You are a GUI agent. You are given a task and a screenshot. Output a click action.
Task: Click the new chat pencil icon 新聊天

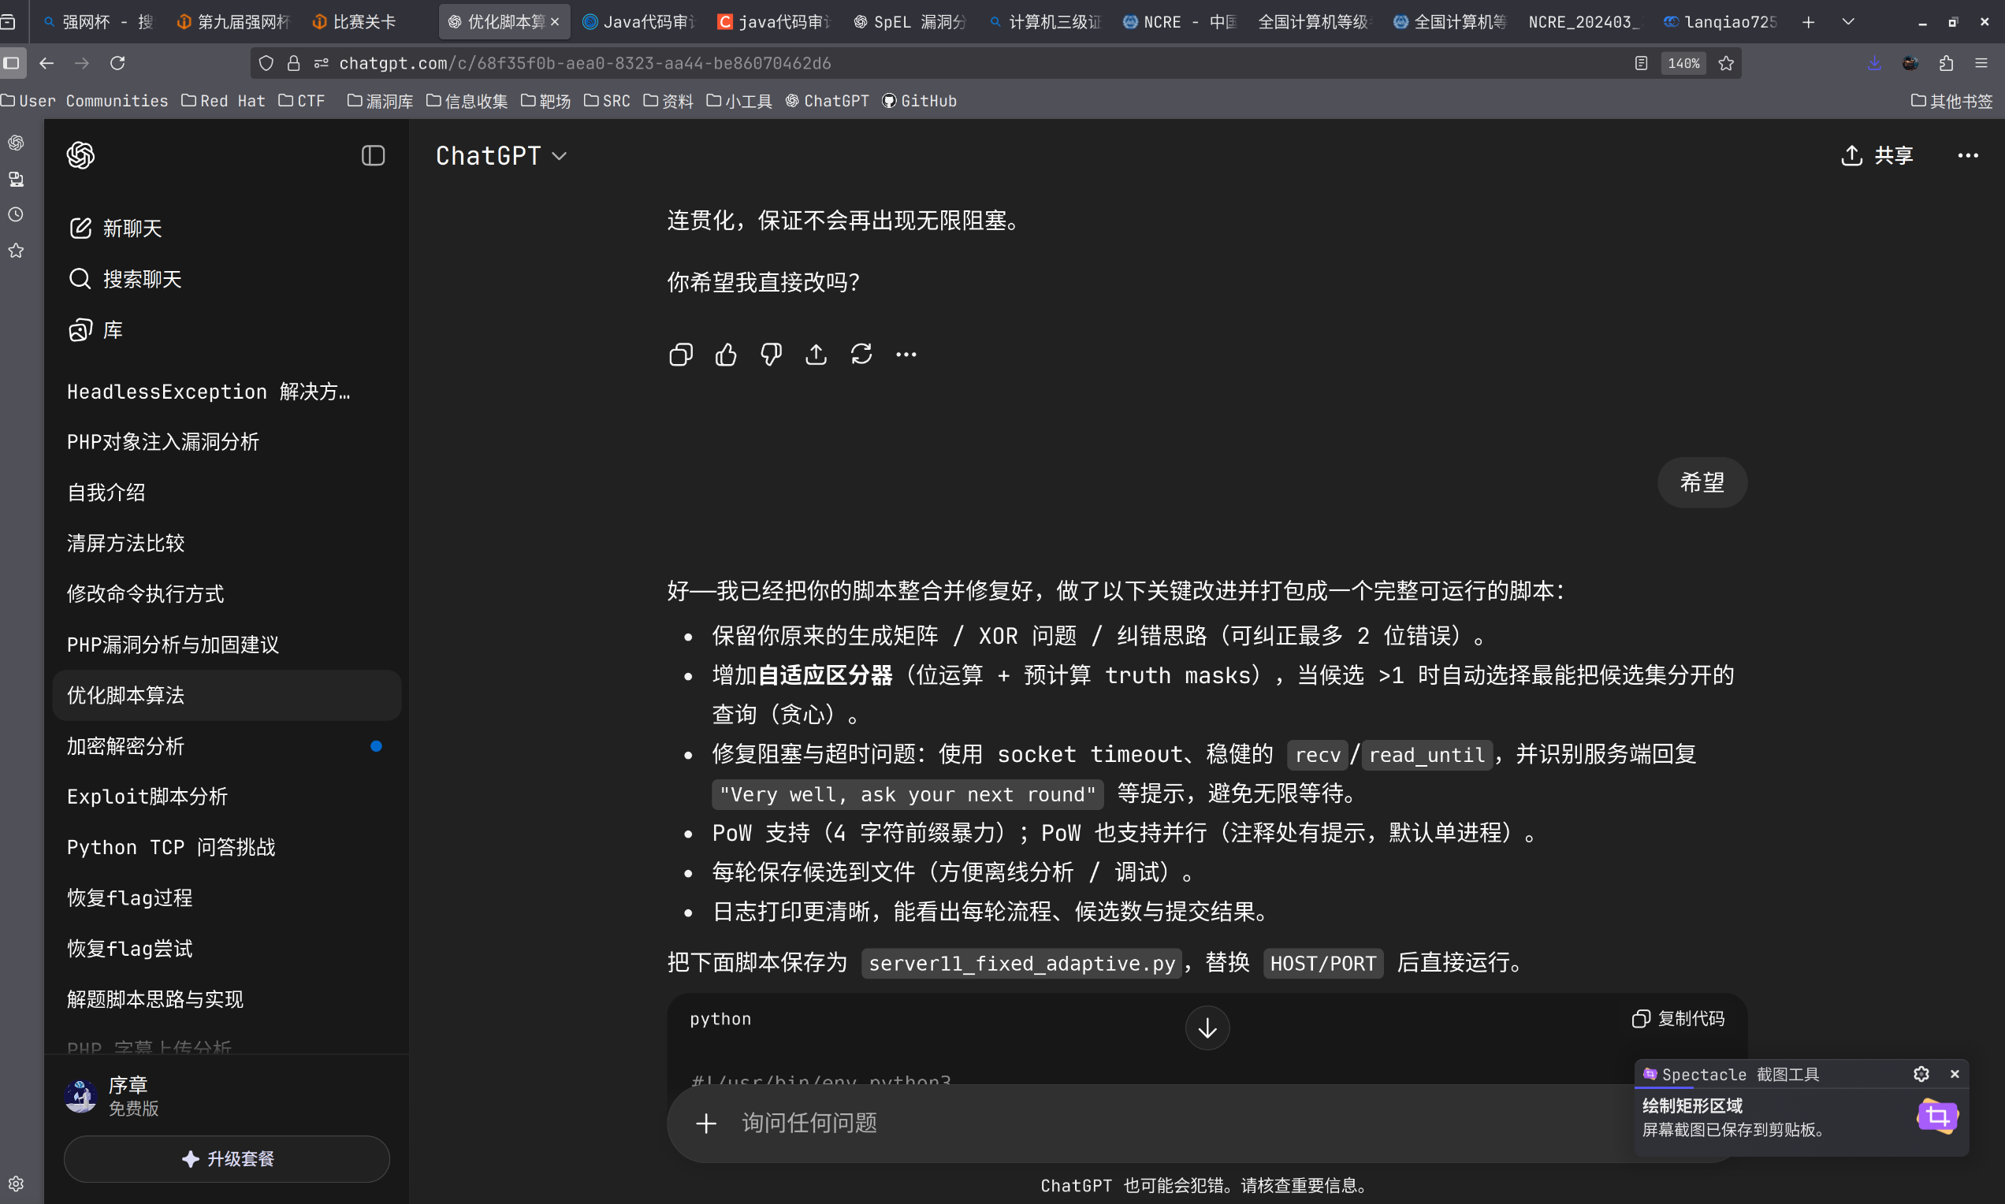coord(80,228)
